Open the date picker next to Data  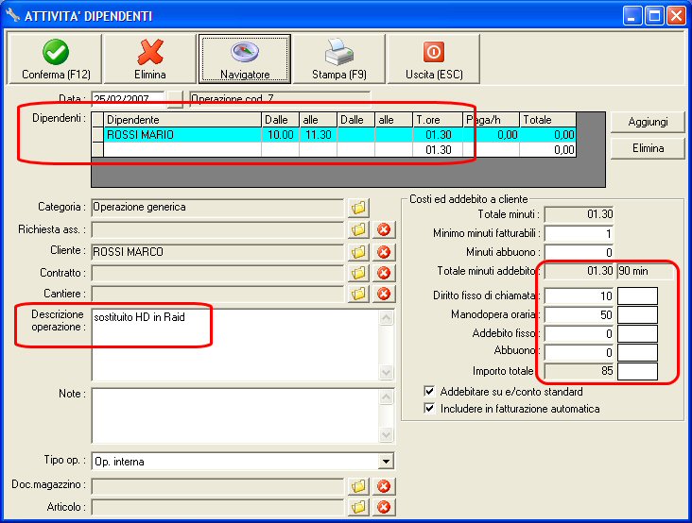pos(175,99)
